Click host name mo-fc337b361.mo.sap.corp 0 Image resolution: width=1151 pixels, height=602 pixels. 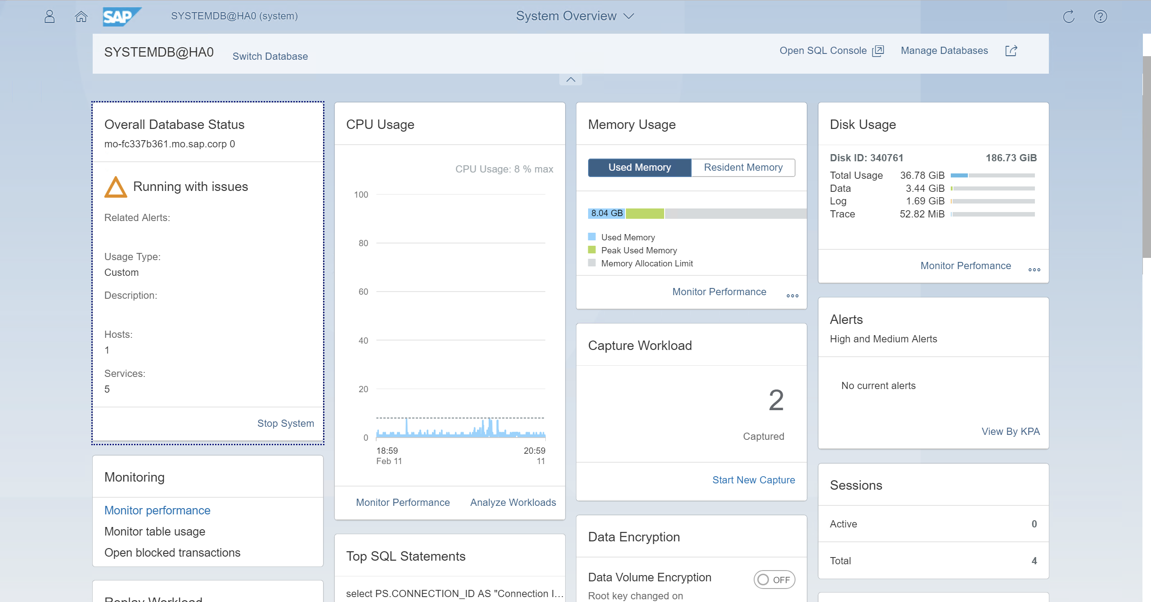pos(170,144)
